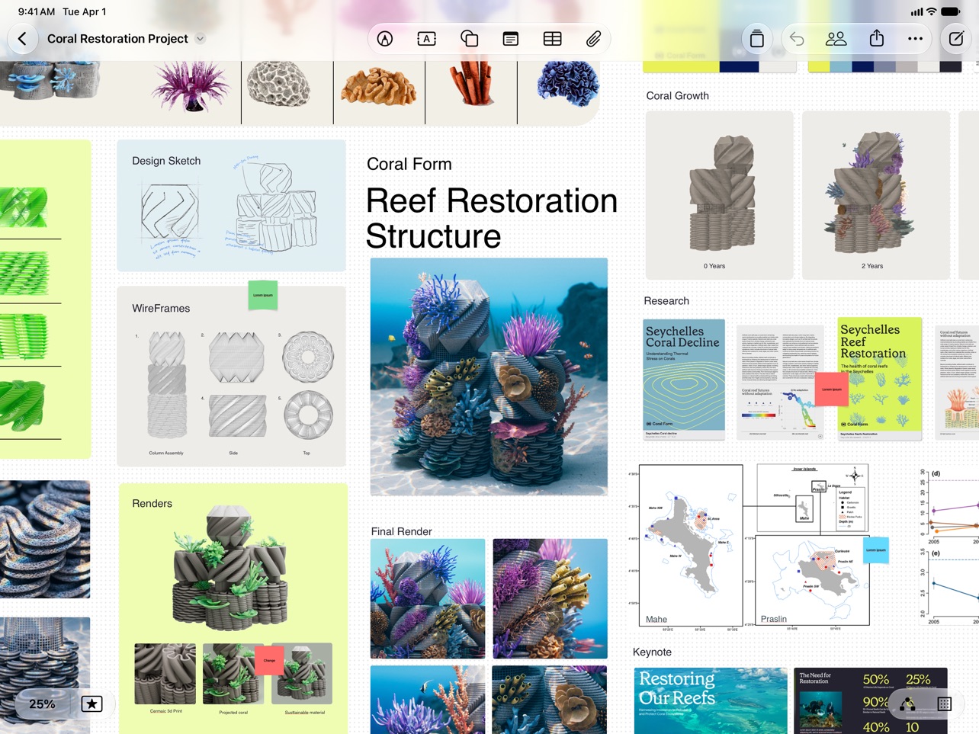Viewport: 979px width, 734px height.
Task: Toggle the canvas grid button
Action: tap(945, 704)
